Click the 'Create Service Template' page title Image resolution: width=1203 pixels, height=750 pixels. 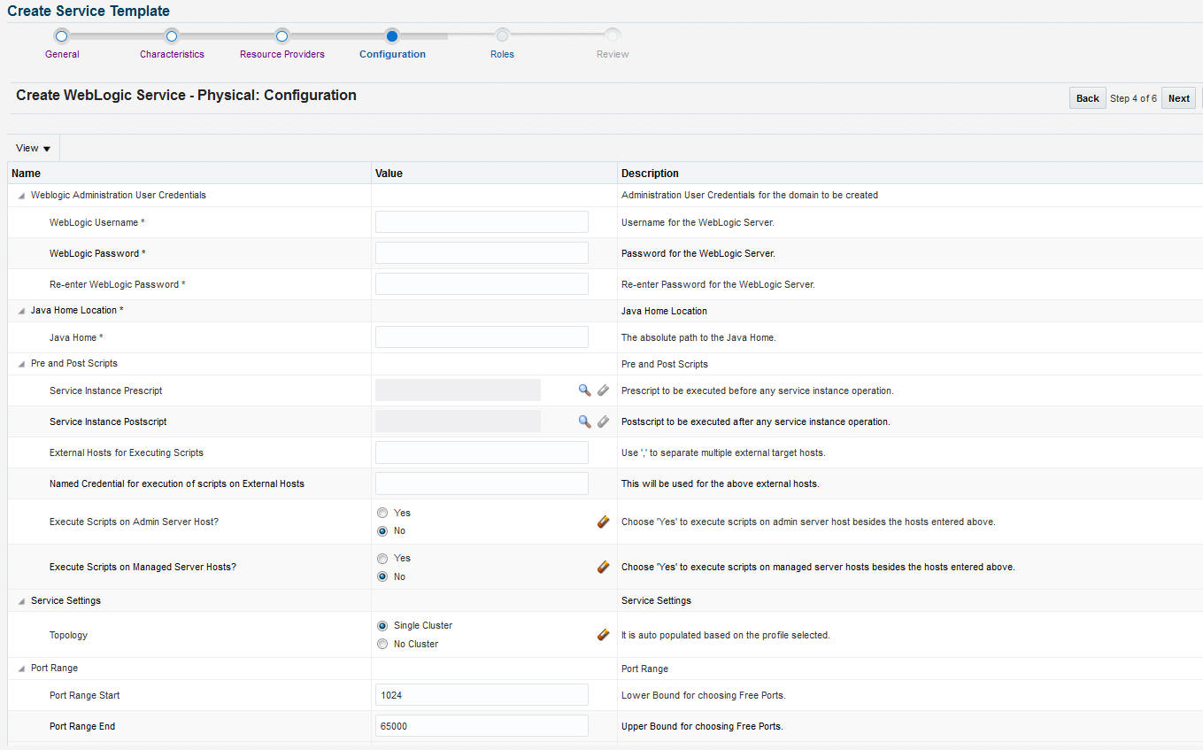tap(89, 12)
